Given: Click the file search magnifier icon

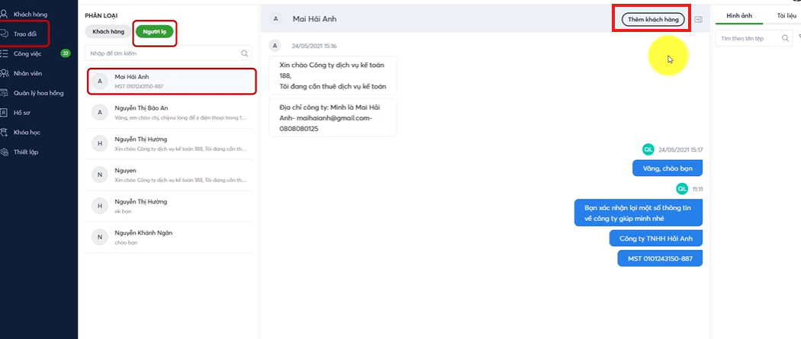Looking at the screenshot, I should tap(785, 38).
